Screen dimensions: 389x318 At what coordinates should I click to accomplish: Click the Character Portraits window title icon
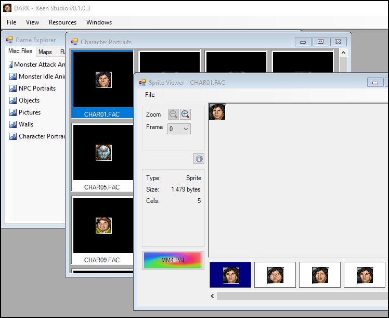74,42
